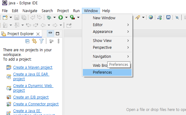This screenshot has height=115, width=186.
Task: Select New Window from the Window menu
Action: coord(107,18)
